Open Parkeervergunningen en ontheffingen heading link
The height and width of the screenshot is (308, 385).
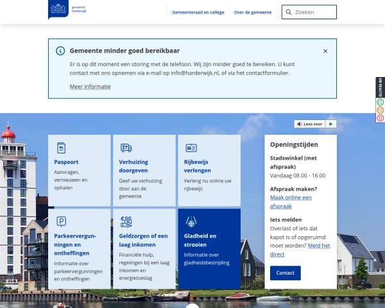point(75,244)
